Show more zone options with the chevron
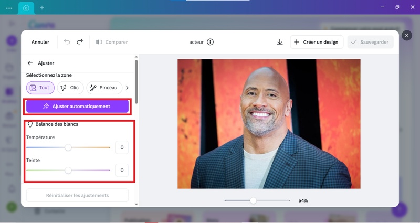 [x=127, y=88]
